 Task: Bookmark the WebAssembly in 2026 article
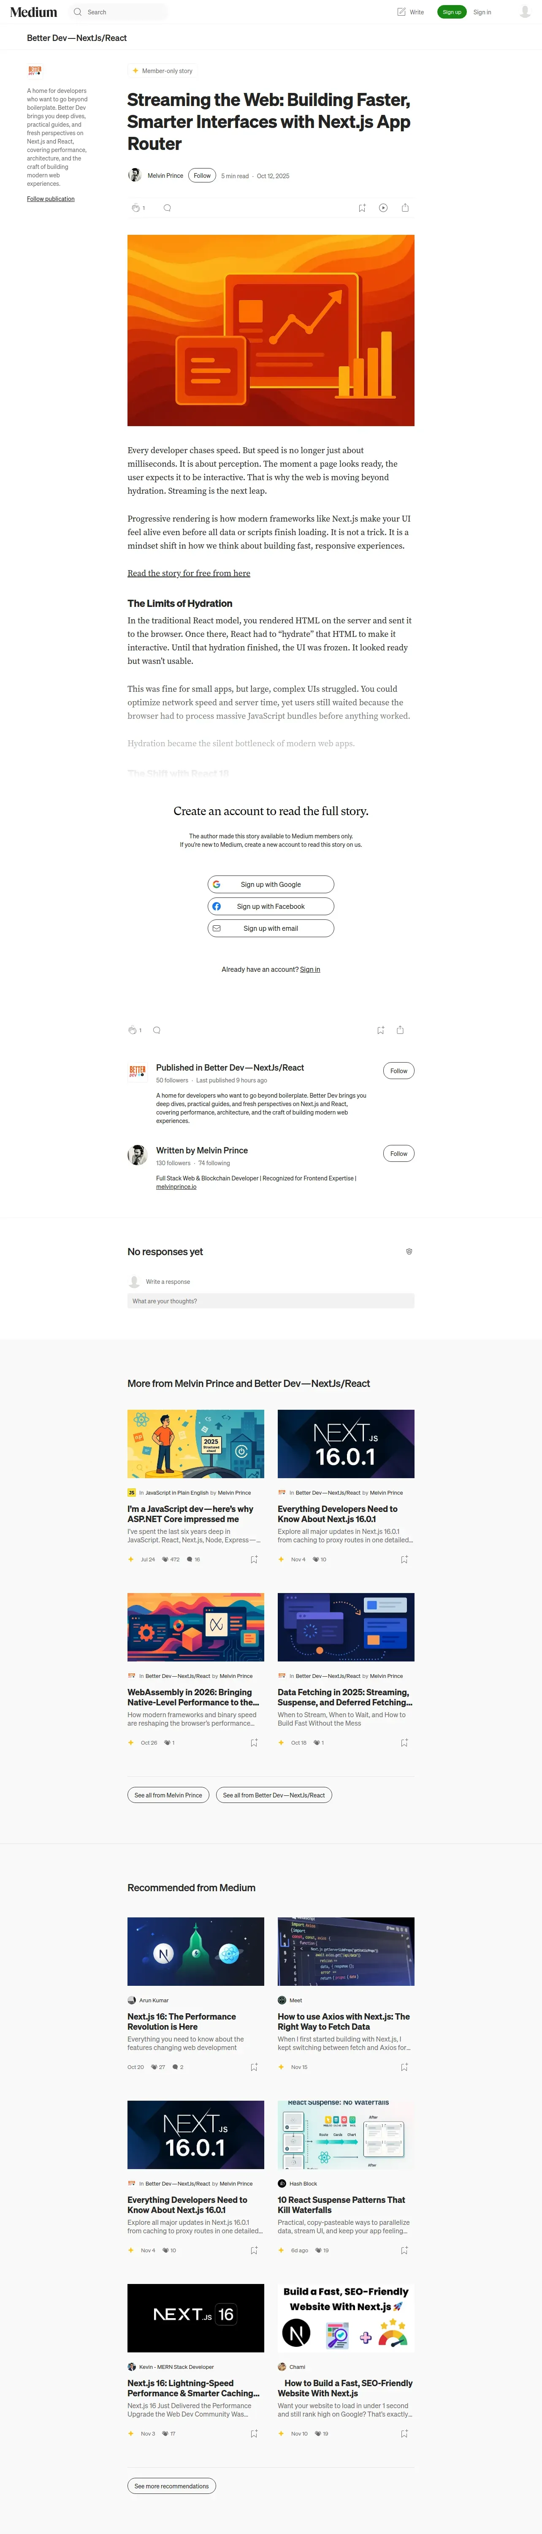[x=254, y=1742]
